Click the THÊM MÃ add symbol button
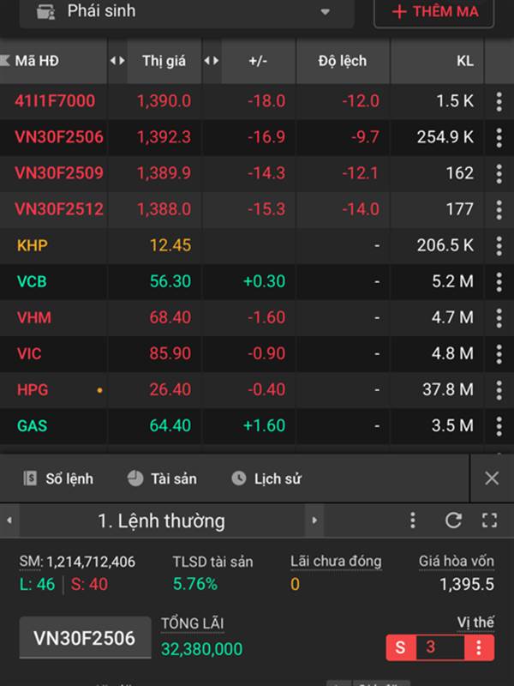 pyautogui.click(x=434, y=12)
